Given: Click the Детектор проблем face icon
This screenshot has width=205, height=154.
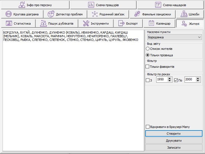Looking at the screenshot, I should click(51, 14).
